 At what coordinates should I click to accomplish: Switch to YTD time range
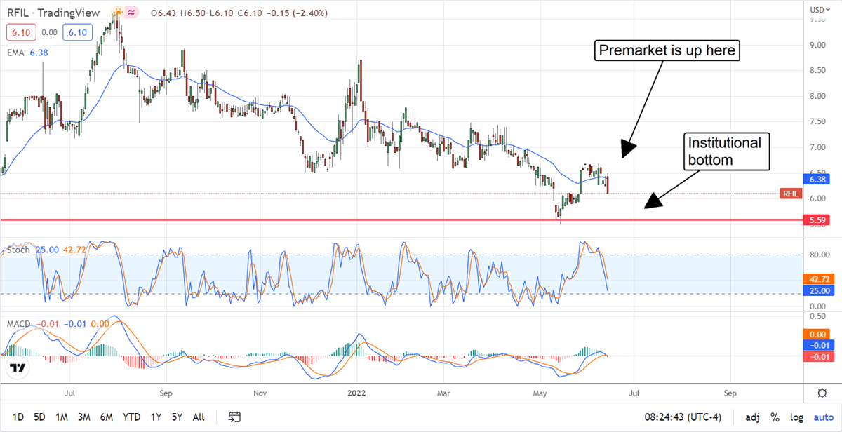click(x=132, y=417)
